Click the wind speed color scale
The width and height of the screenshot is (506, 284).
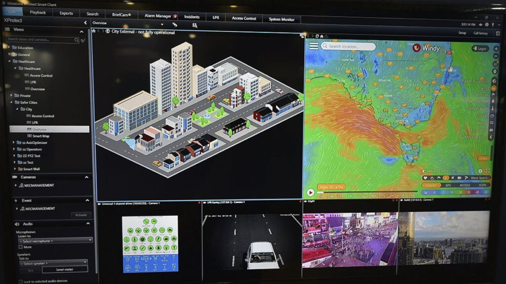(x=455, y=192)
